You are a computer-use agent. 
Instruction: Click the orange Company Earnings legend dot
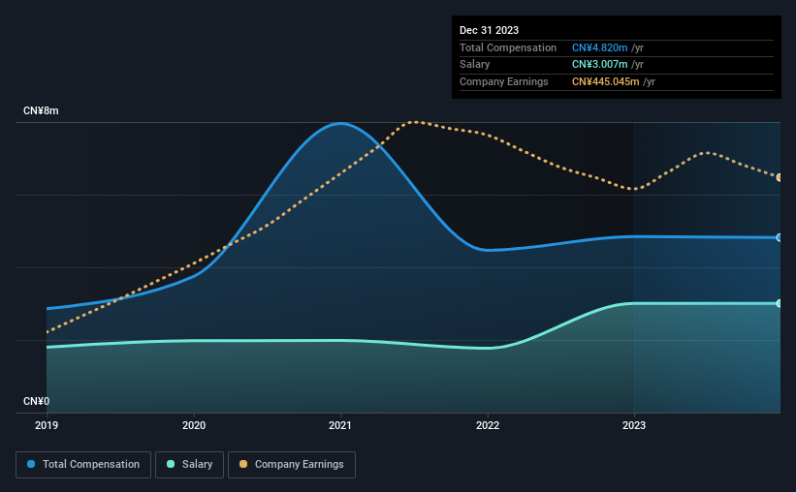pyautogui.click(x=243, y=464)
